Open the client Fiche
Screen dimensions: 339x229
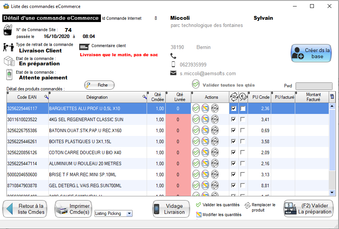point(99,85)
